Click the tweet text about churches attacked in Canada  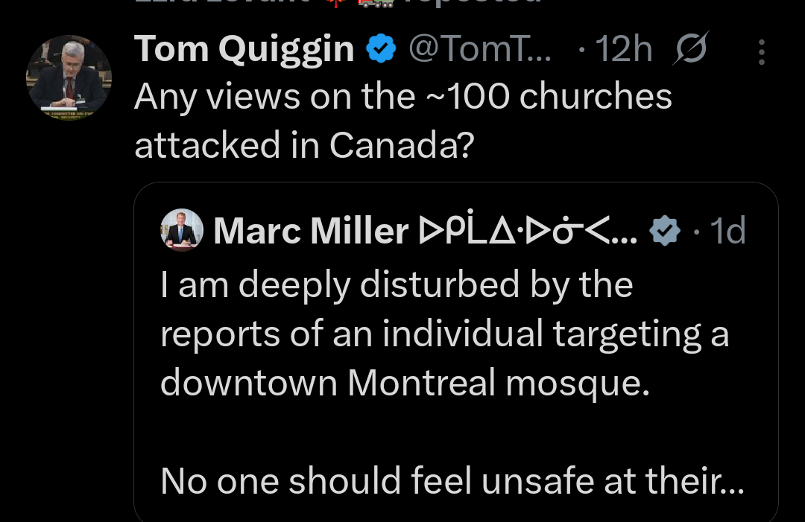coord(402,119)
